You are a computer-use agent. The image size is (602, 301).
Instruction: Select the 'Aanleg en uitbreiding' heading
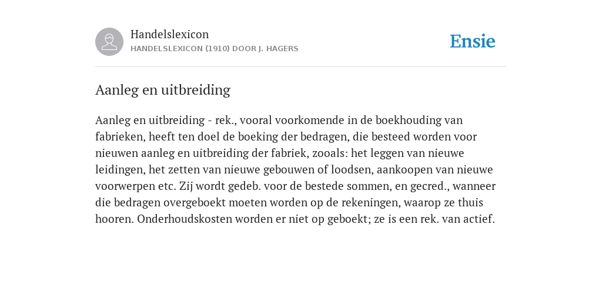(x=163, y=90)
